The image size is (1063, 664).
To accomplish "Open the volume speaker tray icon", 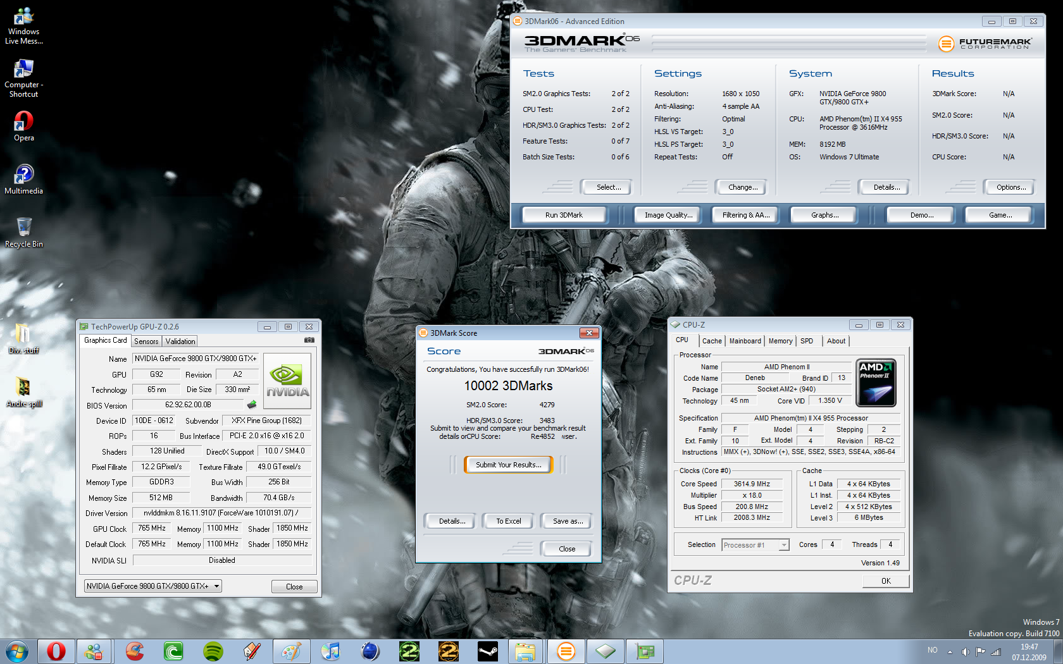I will click(x=965, y=651).
